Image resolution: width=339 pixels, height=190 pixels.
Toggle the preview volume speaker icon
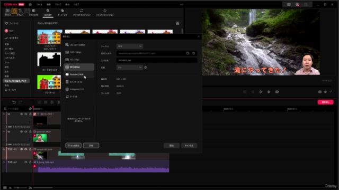(x=325, y=92)
